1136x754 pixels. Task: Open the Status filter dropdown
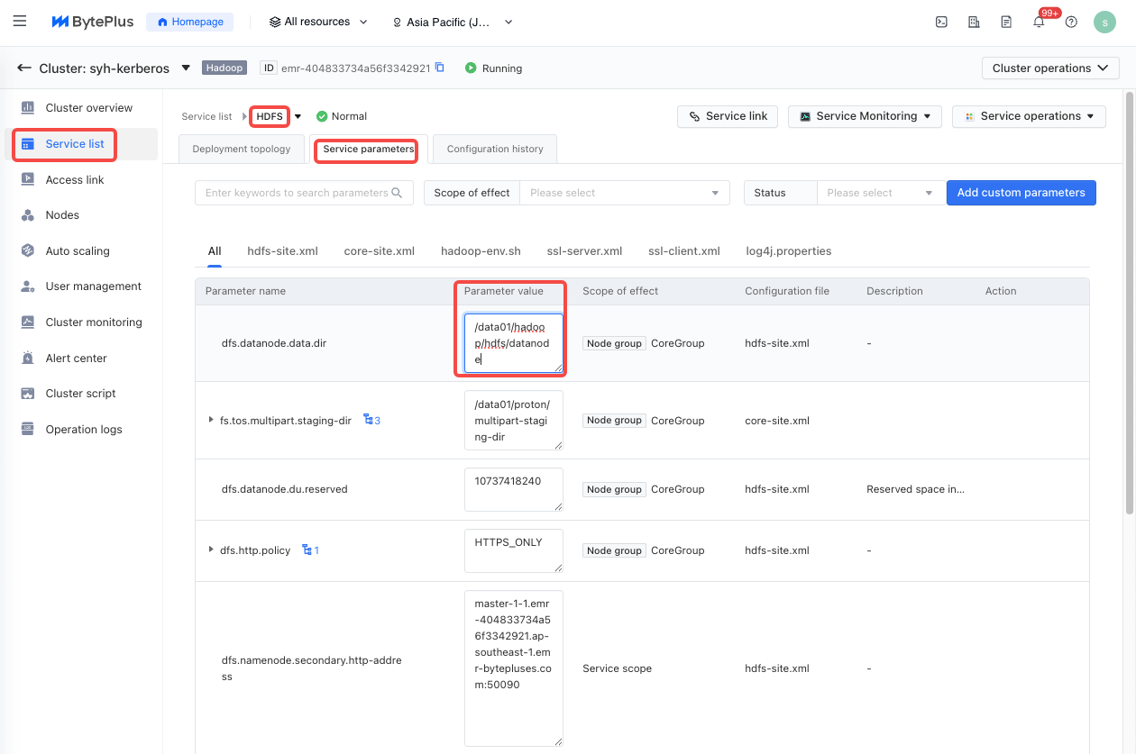pyautogui.click(x=878, y=193)
